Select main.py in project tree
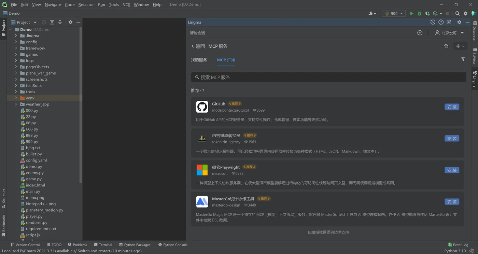This screenshot has height=254, width=478. click(x=33, y=192)
